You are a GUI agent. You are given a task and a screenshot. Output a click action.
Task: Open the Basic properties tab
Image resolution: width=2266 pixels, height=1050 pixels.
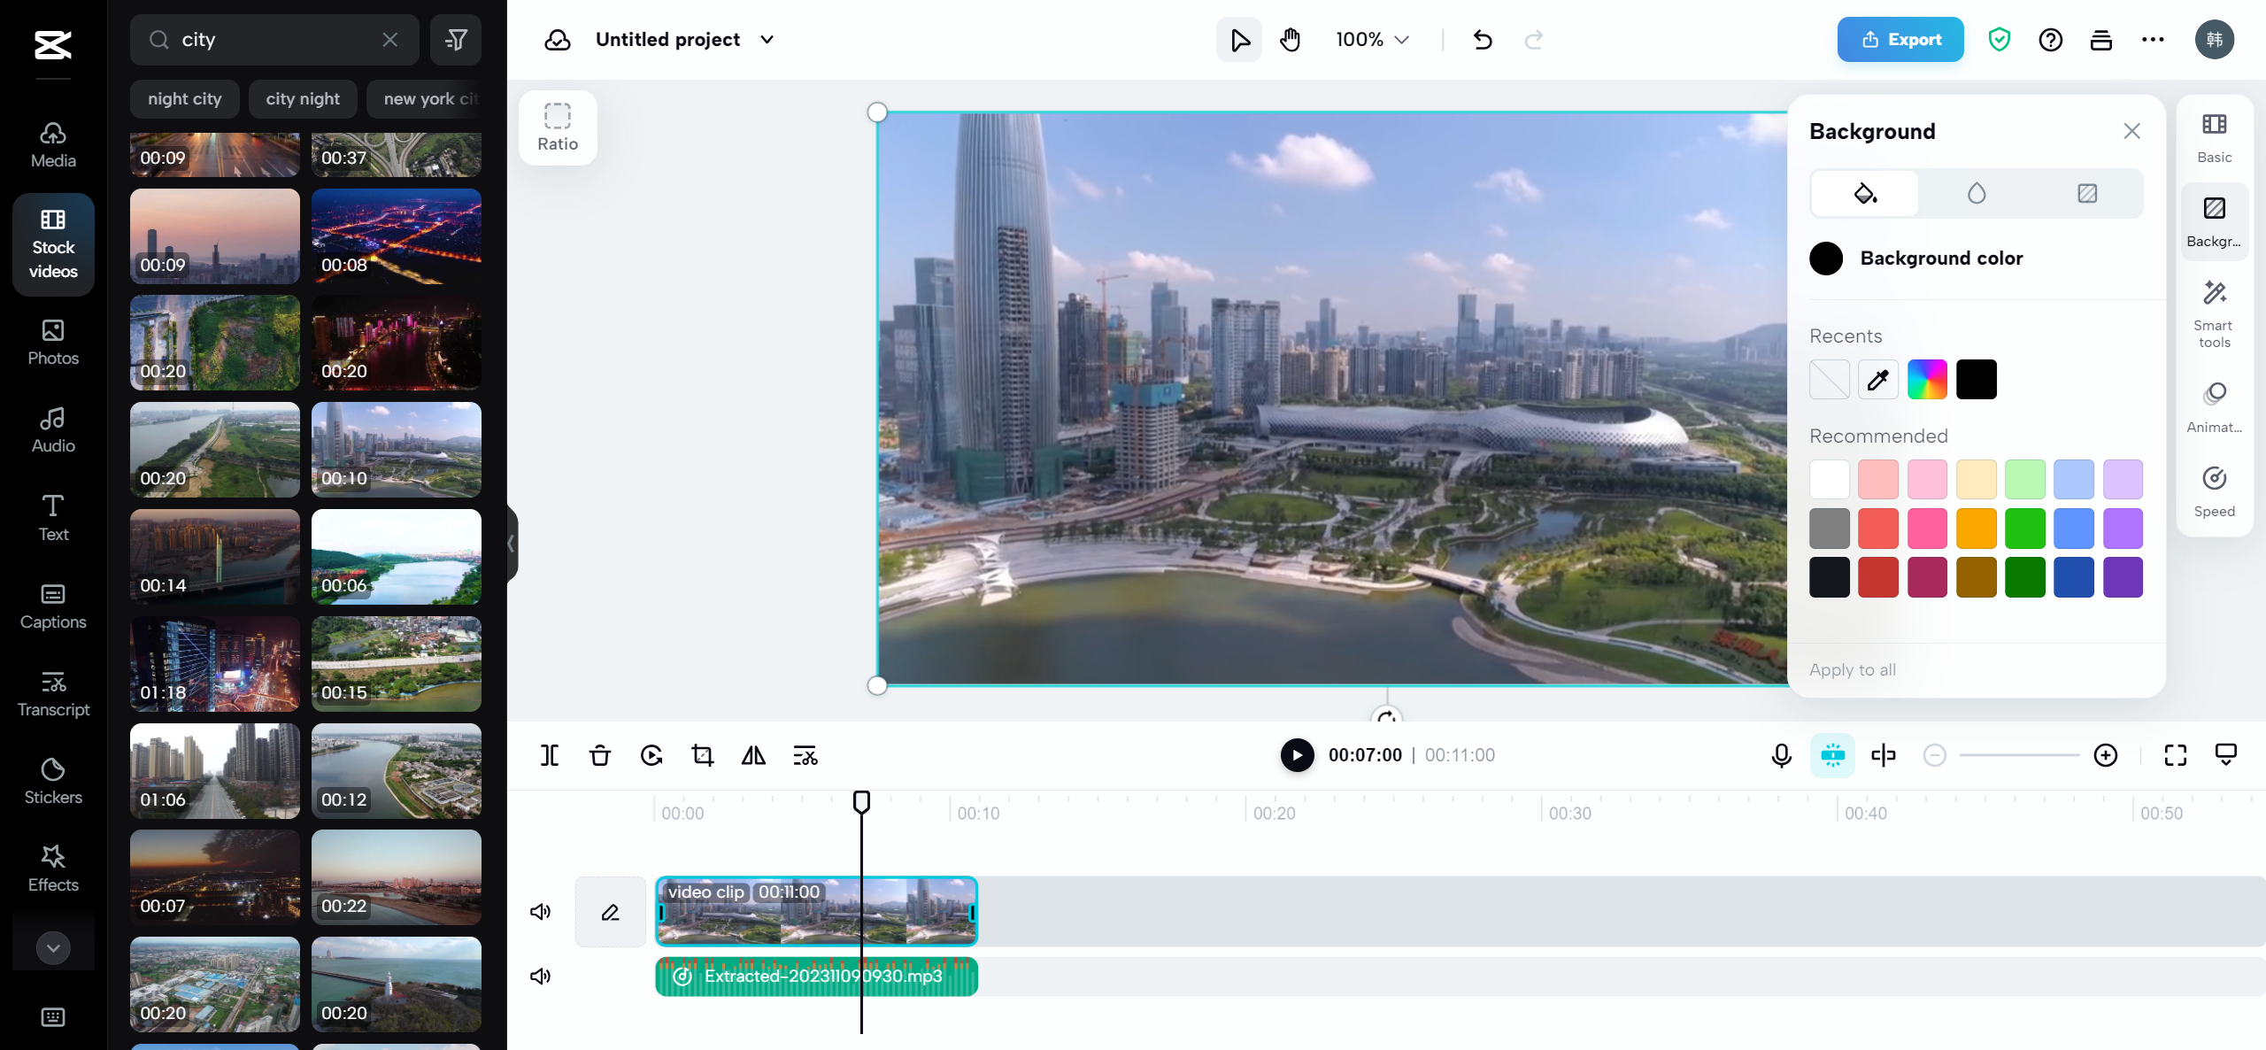(2215, 137)
